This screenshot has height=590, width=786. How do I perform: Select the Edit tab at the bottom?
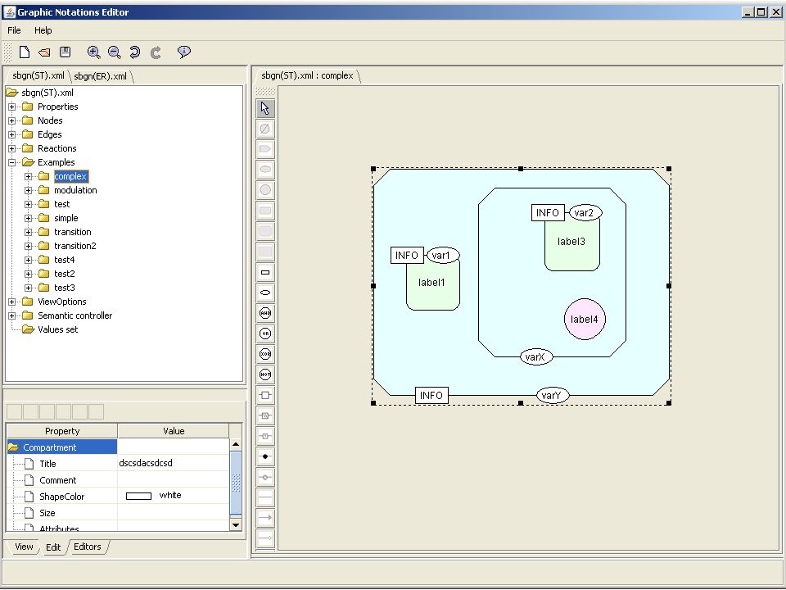point(53,547)
